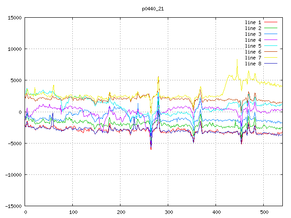The height and width of the screenshot is (218, 291).
Task: Click the red sample line for line 1
Action: tap(271, 22)
